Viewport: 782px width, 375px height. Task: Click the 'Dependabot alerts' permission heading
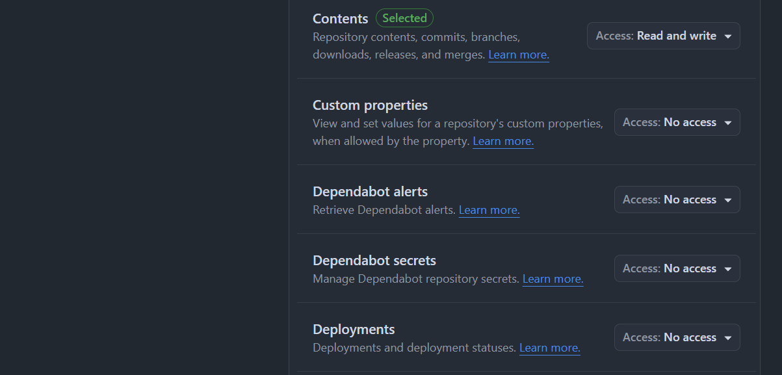click(x=370, y=192)
